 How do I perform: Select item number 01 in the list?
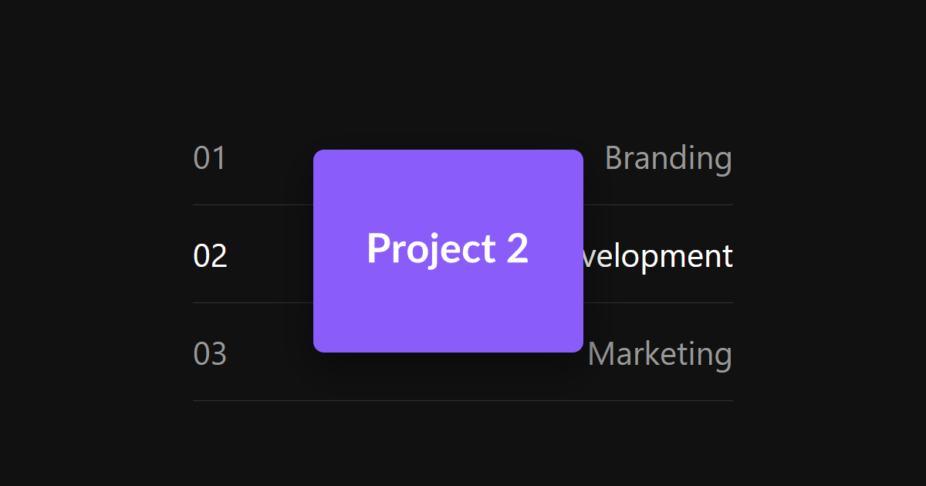click(x=209, y=158)
